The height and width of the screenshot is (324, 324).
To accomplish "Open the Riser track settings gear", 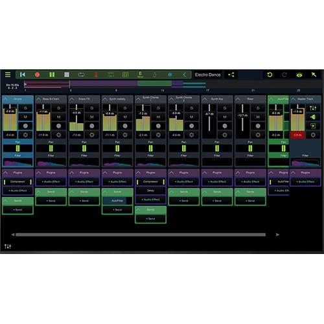I will [258, 135].
